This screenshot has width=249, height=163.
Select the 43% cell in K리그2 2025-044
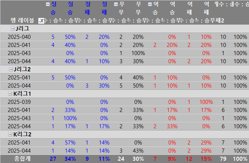coord(138,151)
